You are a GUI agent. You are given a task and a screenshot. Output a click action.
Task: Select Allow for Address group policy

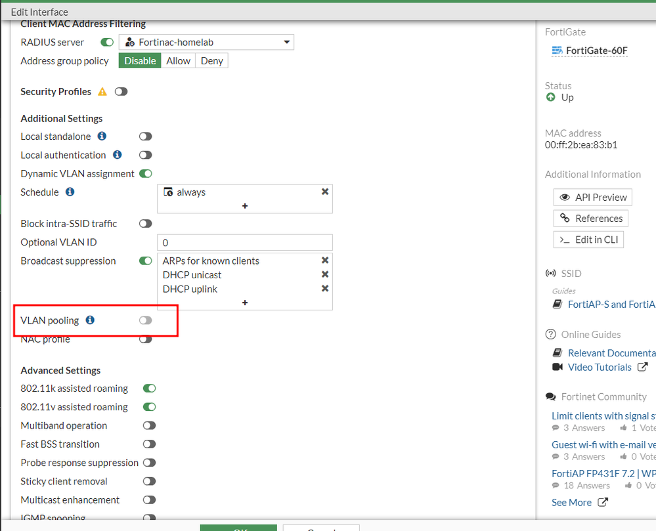178,60
